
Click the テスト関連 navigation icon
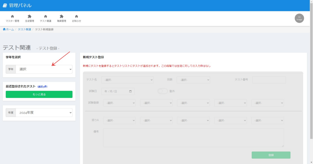[46, 16]
